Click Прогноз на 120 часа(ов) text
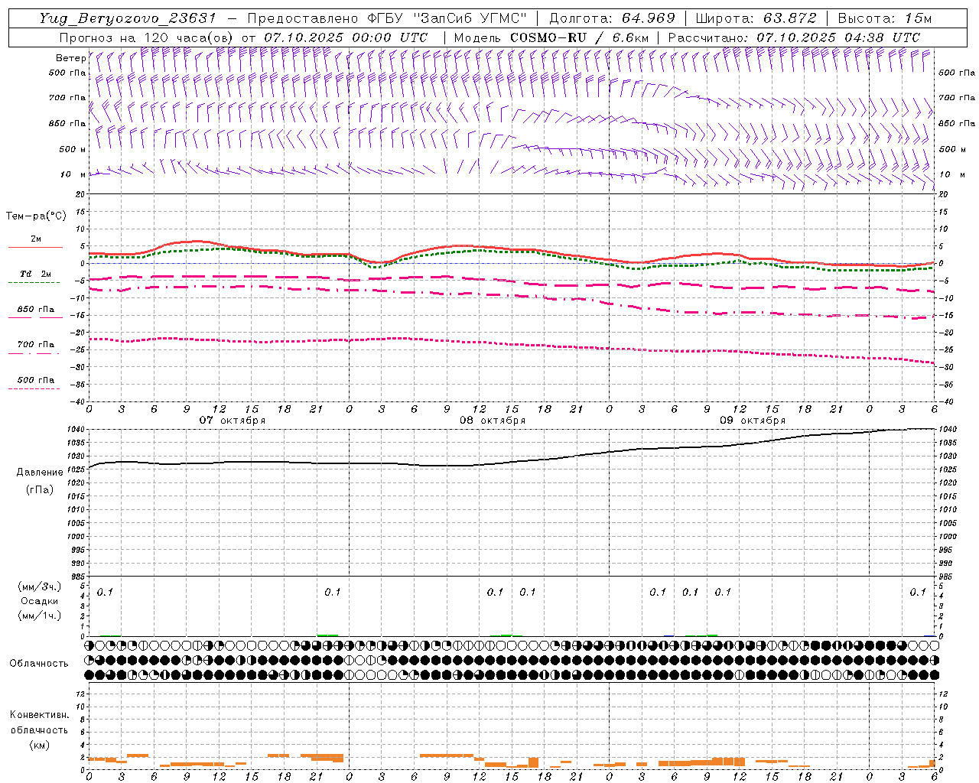 (x=147, y=37)
